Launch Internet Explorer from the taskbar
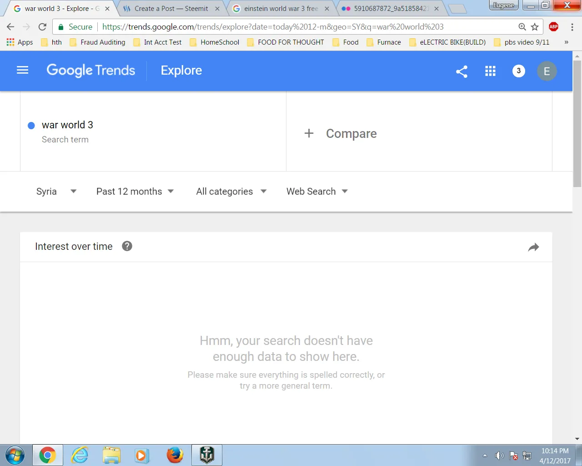The image size is (582, 466). pyautogui.click(x=80, y=455)
